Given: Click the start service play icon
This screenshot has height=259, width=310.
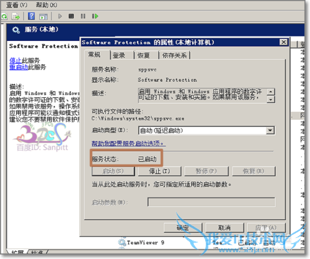Looking at the screenshot, I should pyautogui.click(x=60, y=16).
